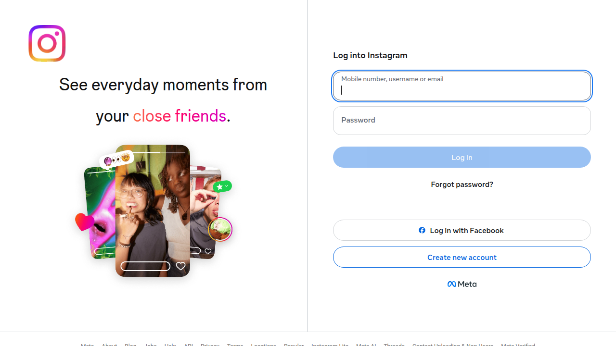Click the red heart sticker beside the pink photo

(x=85, y=222)
